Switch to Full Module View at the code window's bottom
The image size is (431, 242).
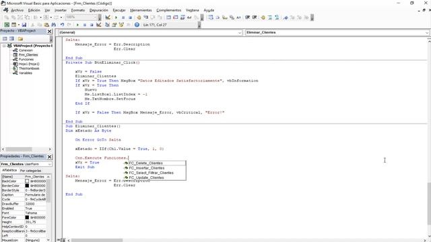tap(63, 240)
